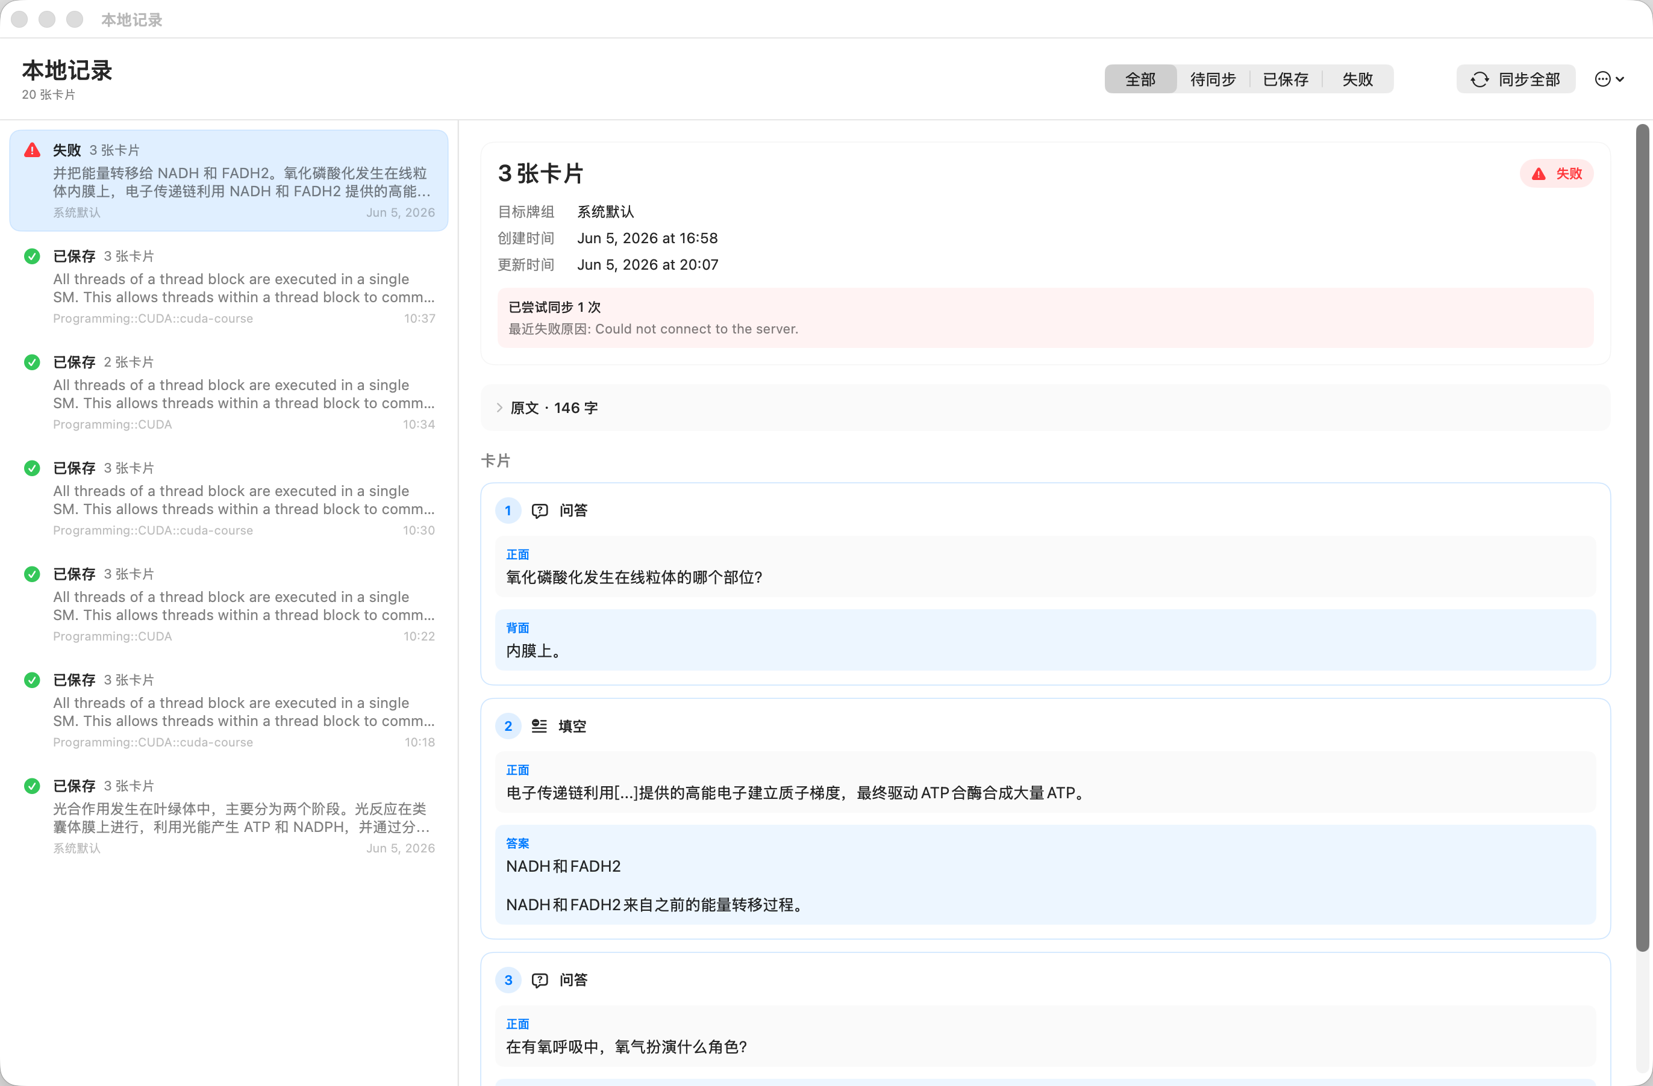Click the 20 张卡片 count under the title
Screen dimensions: 1653x1086
pyautogui.click(x=49, y=95)
